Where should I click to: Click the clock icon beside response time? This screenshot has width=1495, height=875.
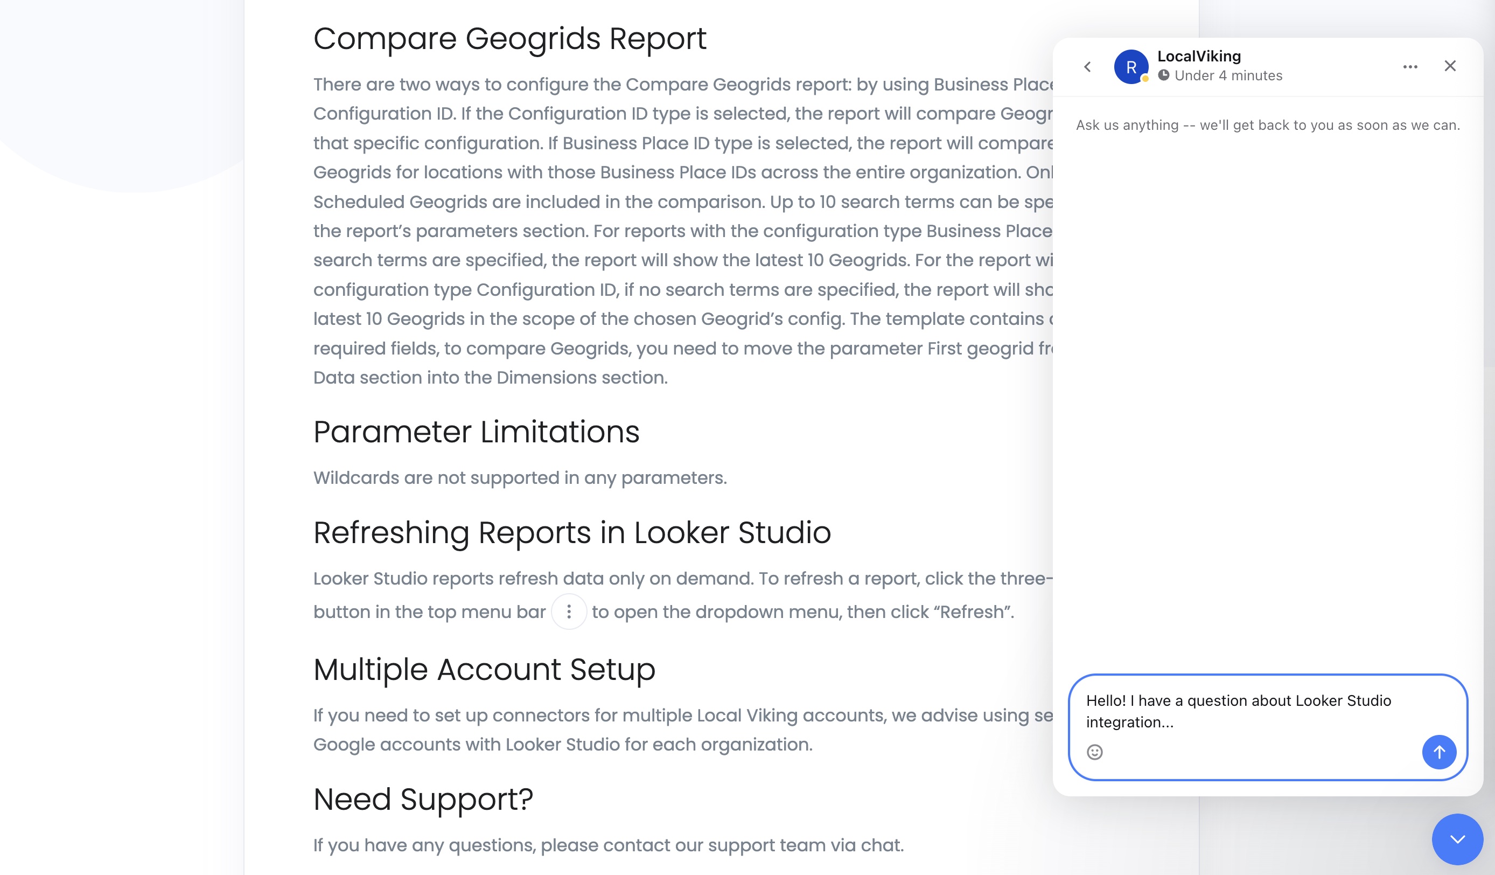pyautogui.click(x=1164, y=75)
